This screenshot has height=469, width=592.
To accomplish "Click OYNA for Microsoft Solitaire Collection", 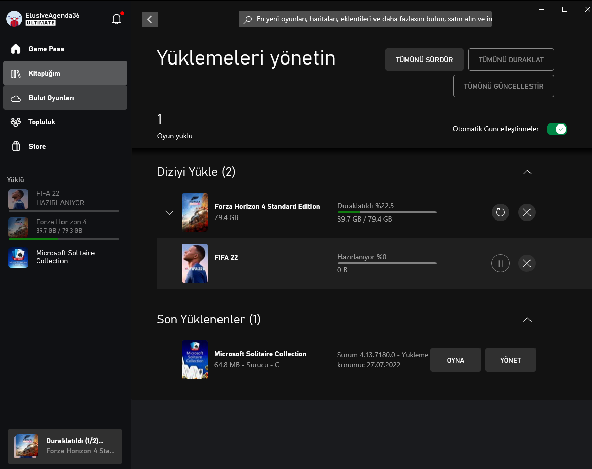I will coord(456,360).
